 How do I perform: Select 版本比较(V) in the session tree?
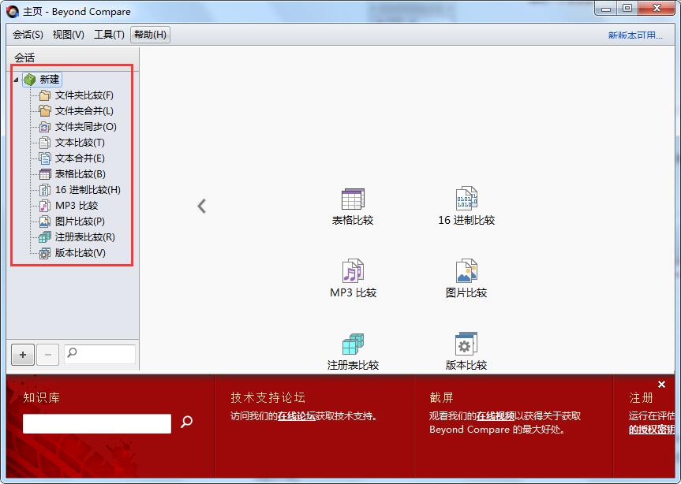click(x=80, y=253)
